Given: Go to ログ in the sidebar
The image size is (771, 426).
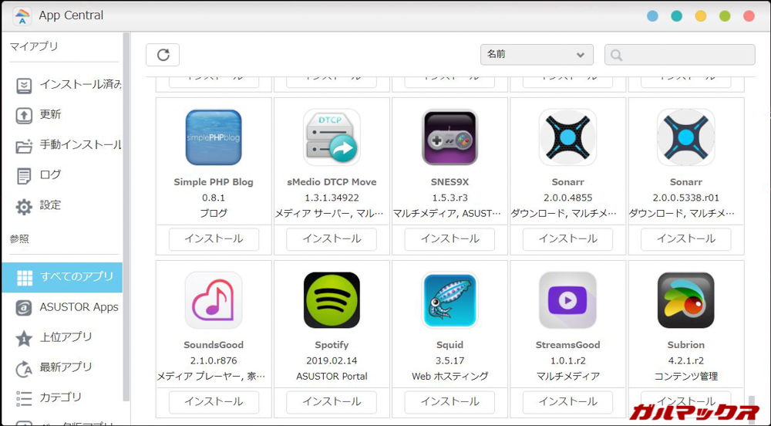Looking at the screenshot, I should click(x=50, y=175).
